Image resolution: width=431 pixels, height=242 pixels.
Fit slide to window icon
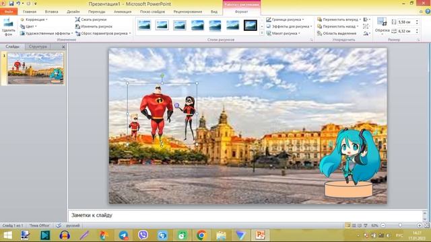click(x=427, y=225)
